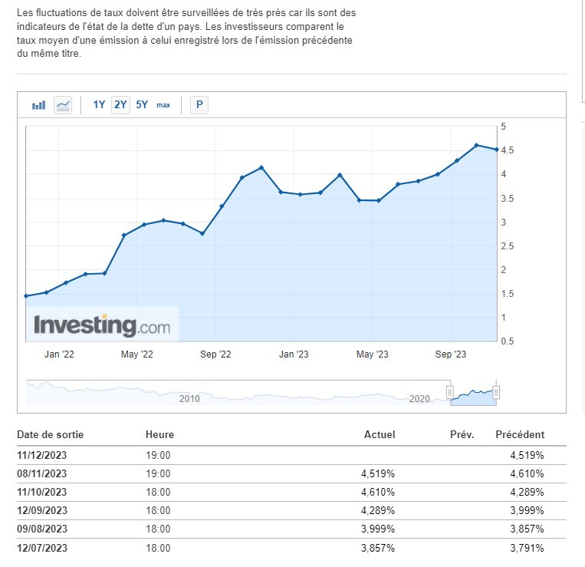Image resolution: width=585 pixels, height=567 pixels.
Task: Set chart range to 1Y
Action: [x=99, y=105]
